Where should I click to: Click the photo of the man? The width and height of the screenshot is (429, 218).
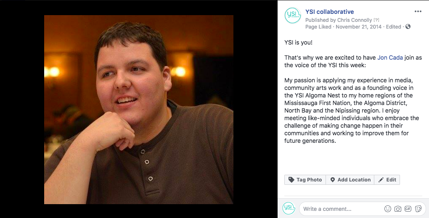pyautogui.click(x=139, y=110)
